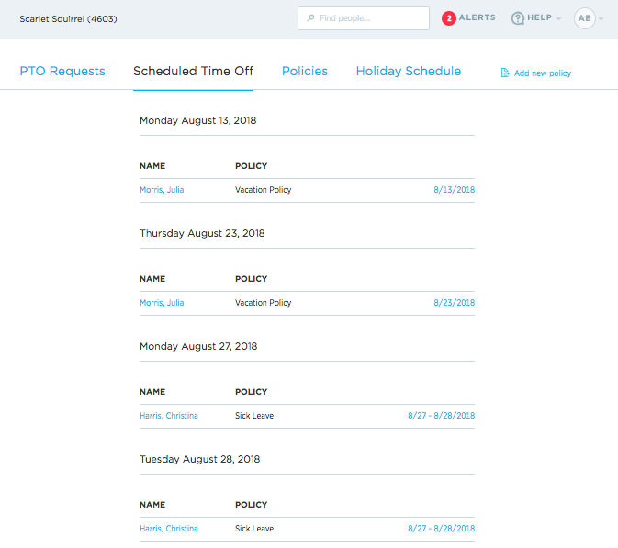Click the red alerts badge showing 2

tap(448, 18)
